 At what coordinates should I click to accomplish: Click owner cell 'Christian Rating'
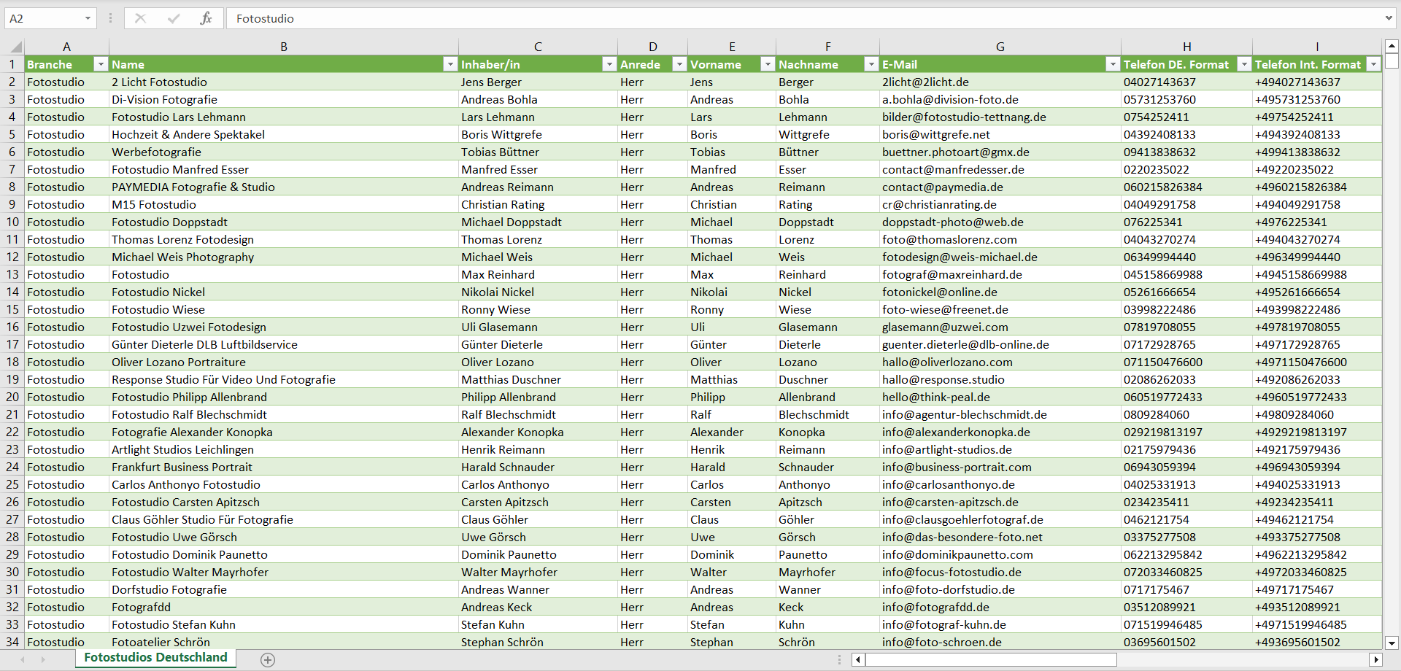pos(538,204)
